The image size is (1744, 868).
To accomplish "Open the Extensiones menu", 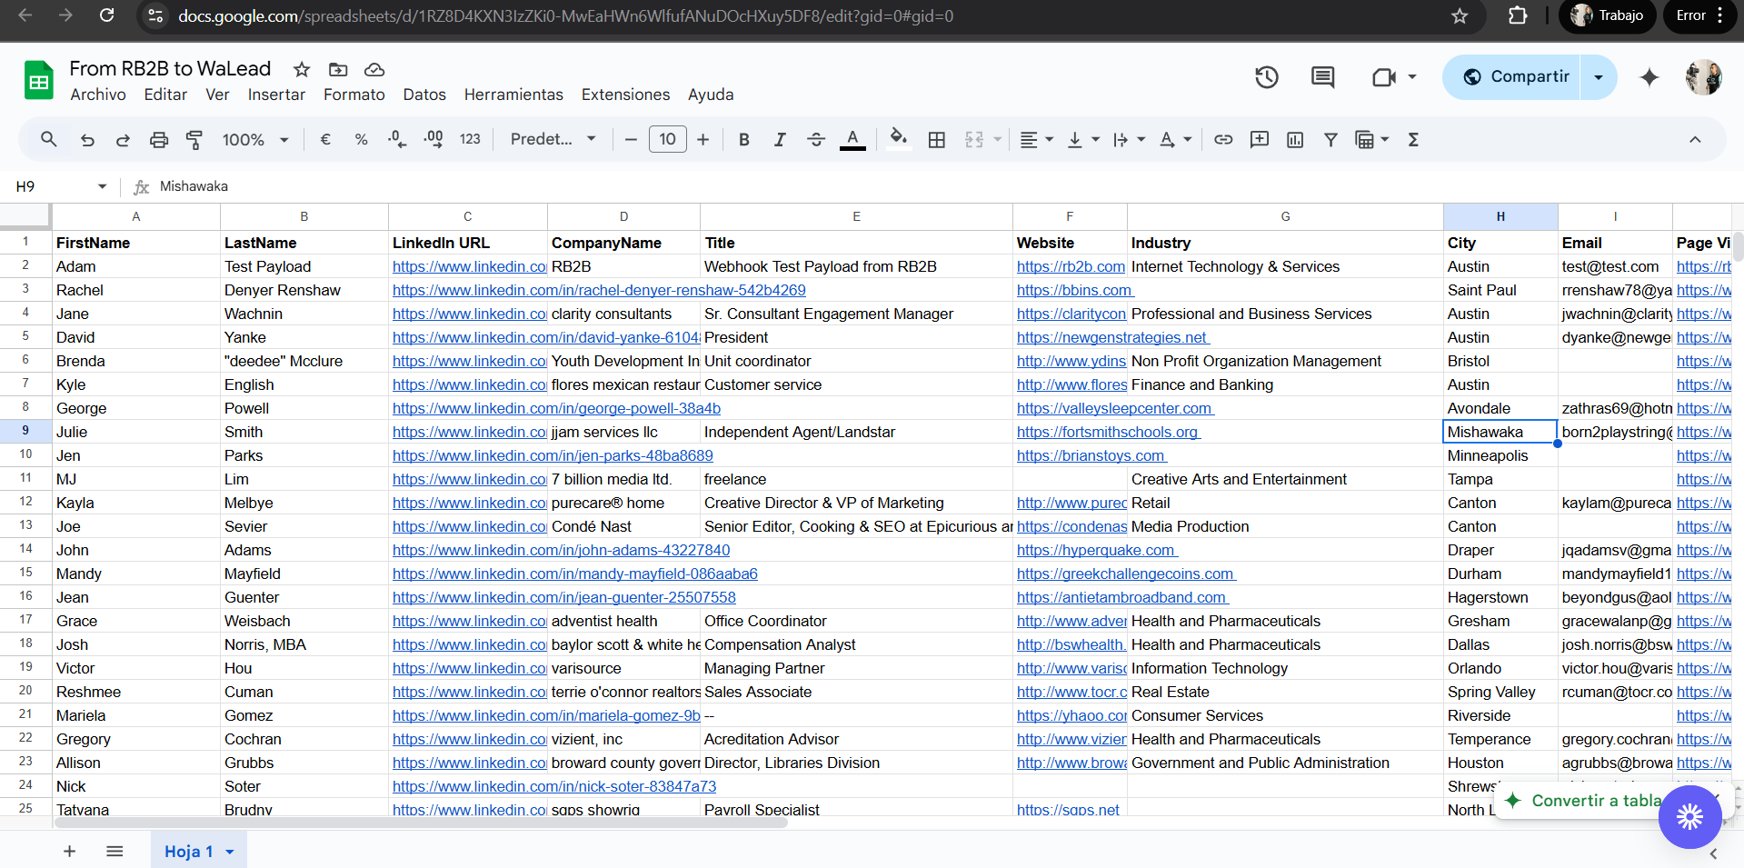I will pos(625,95).
